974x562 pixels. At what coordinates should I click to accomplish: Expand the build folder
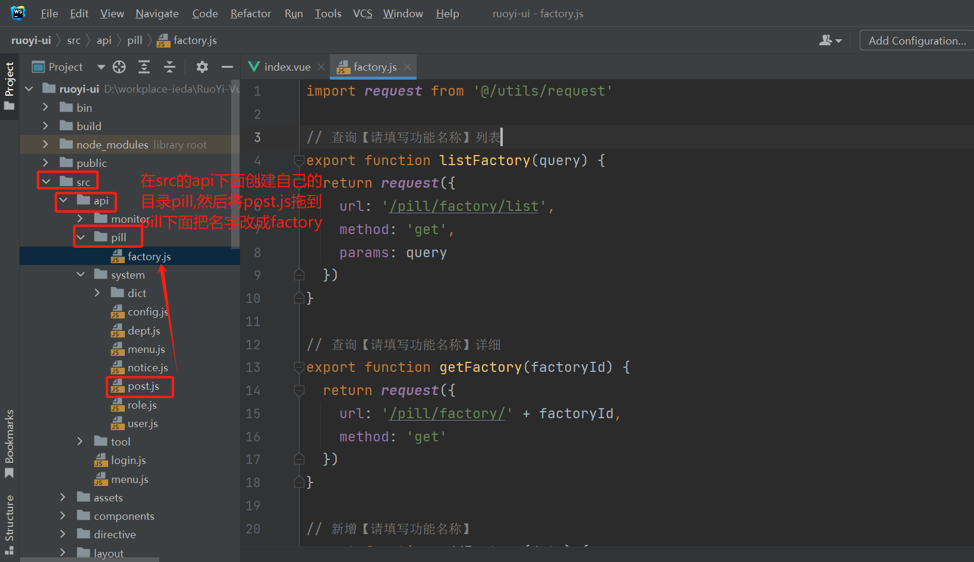coord(46,126)
